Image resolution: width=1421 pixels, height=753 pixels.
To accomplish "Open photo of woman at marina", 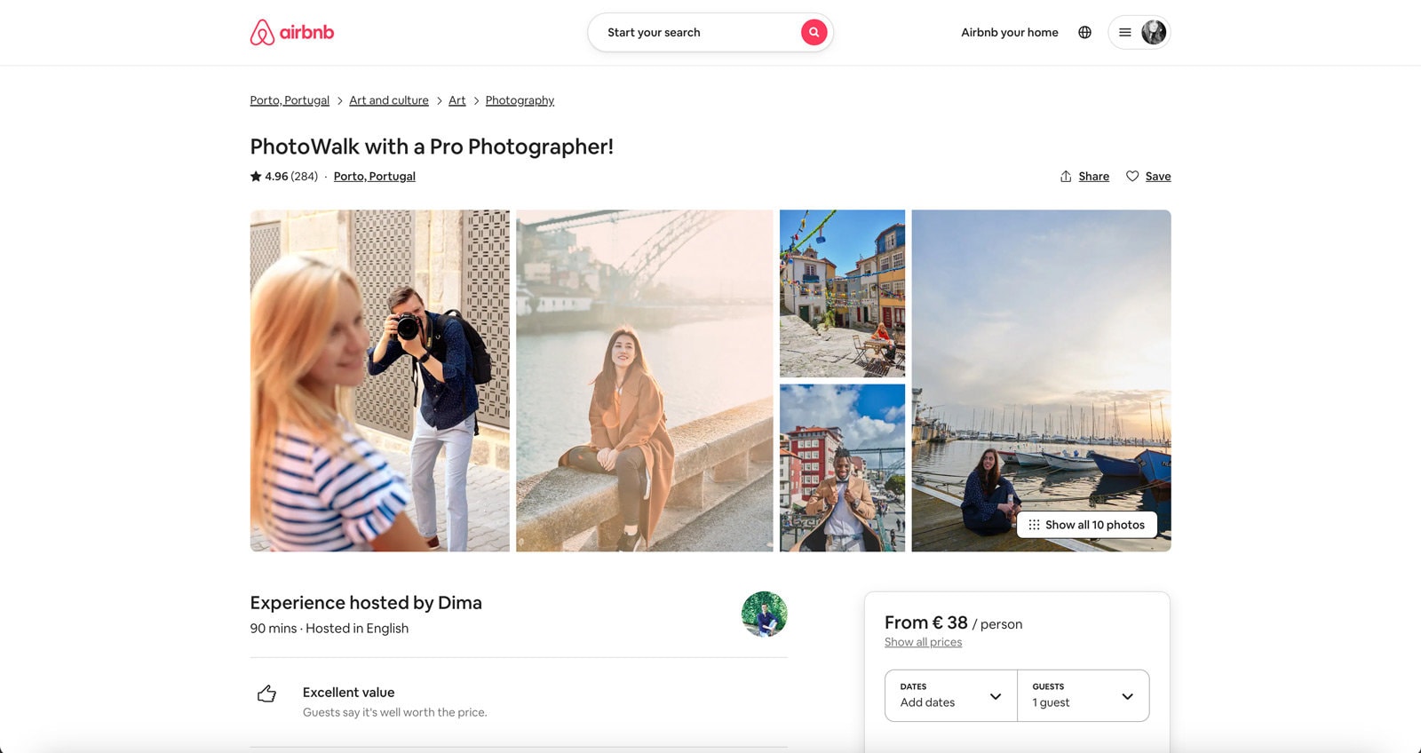I will coord(1041,380).
